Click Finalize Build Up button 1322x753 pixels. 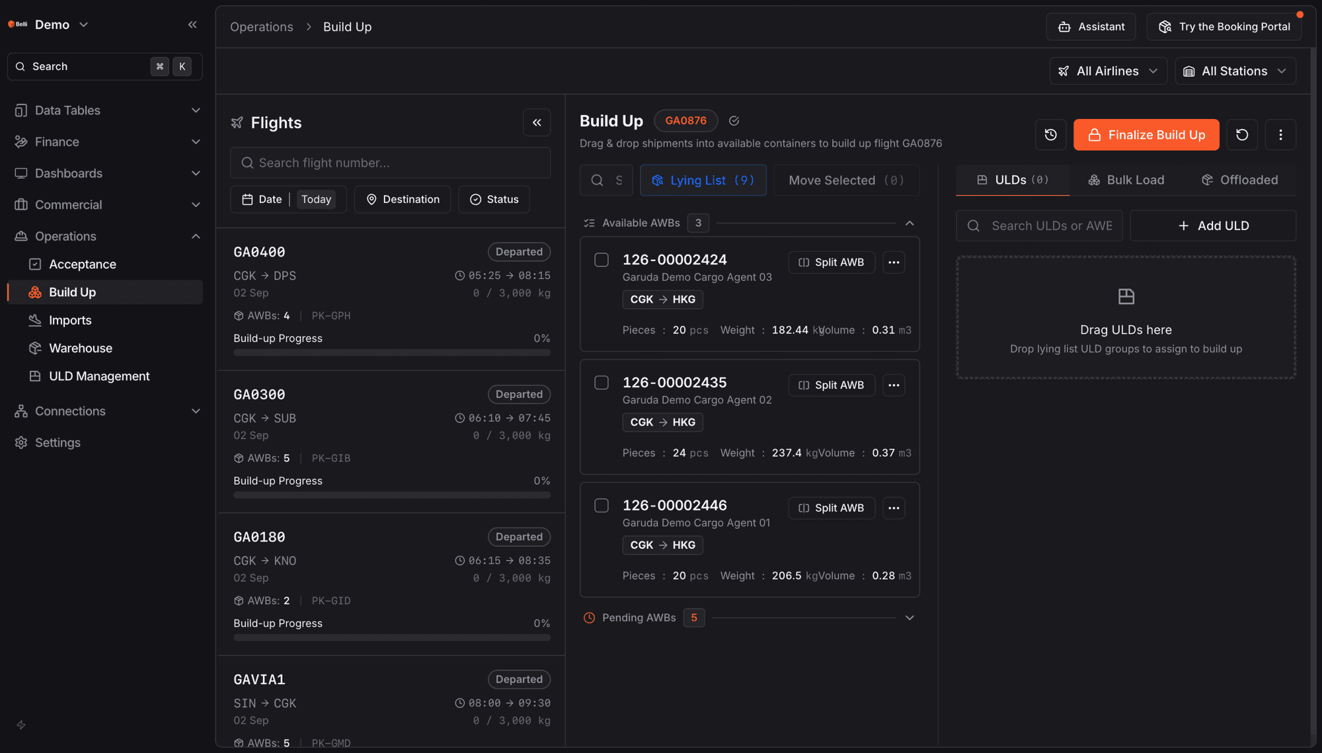tap(1146, 135)
